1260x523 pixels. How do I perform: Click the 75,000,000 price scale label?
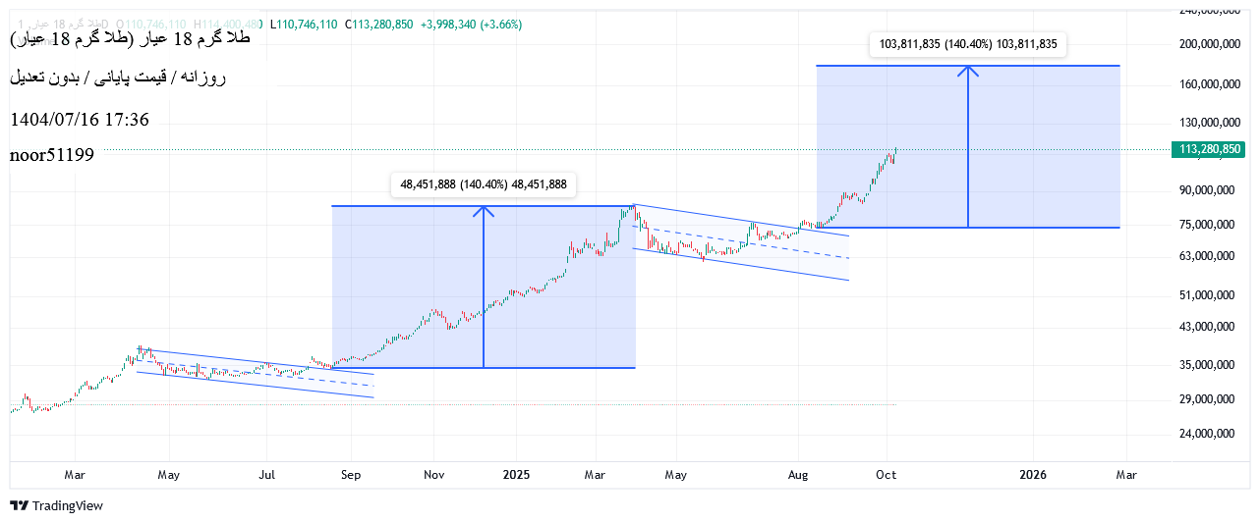click(1207, 225)
